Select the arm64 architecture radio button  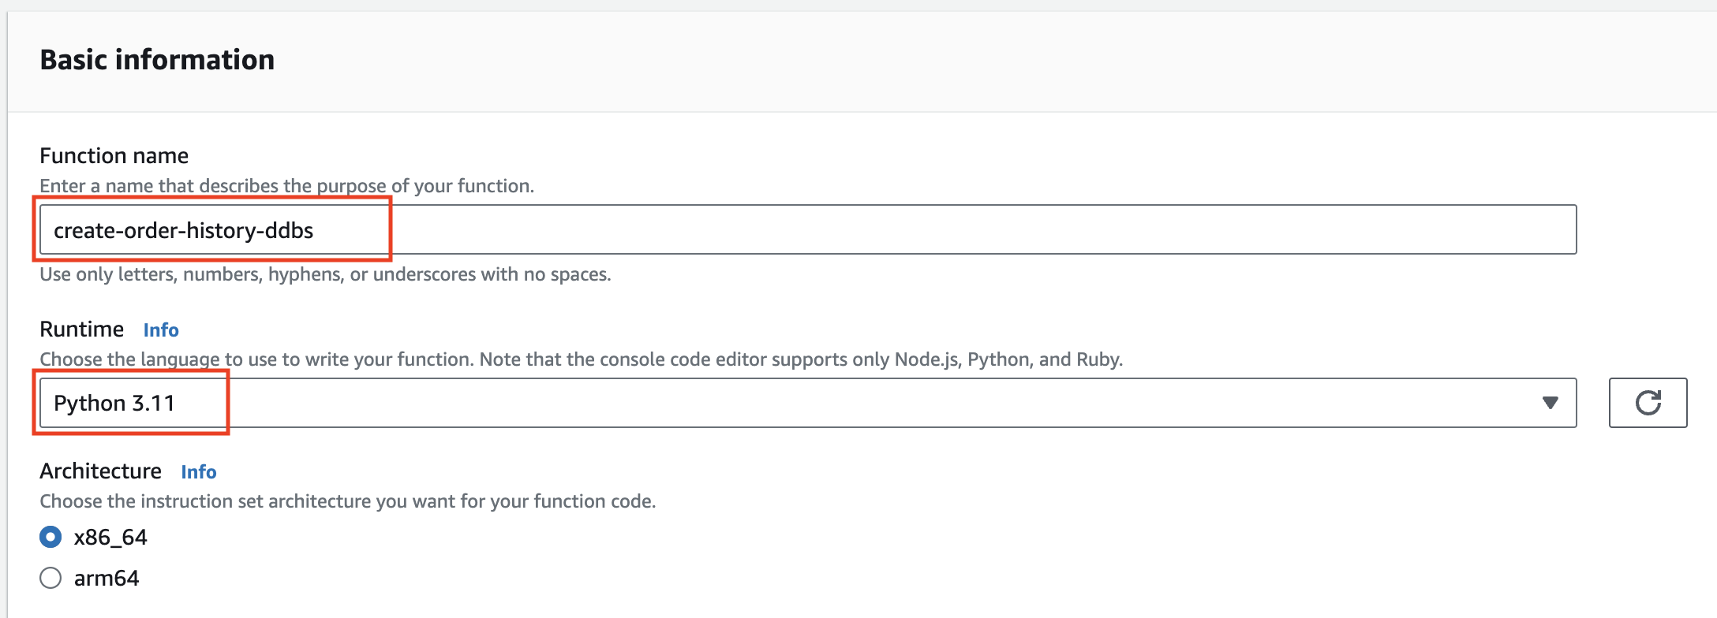50,578
